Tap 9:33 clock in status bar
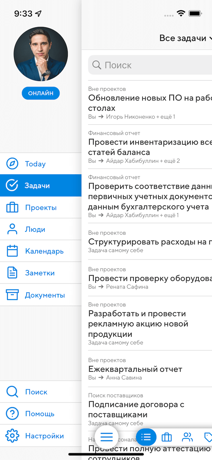This screenshot has height=460, width=212. point(23,14)
